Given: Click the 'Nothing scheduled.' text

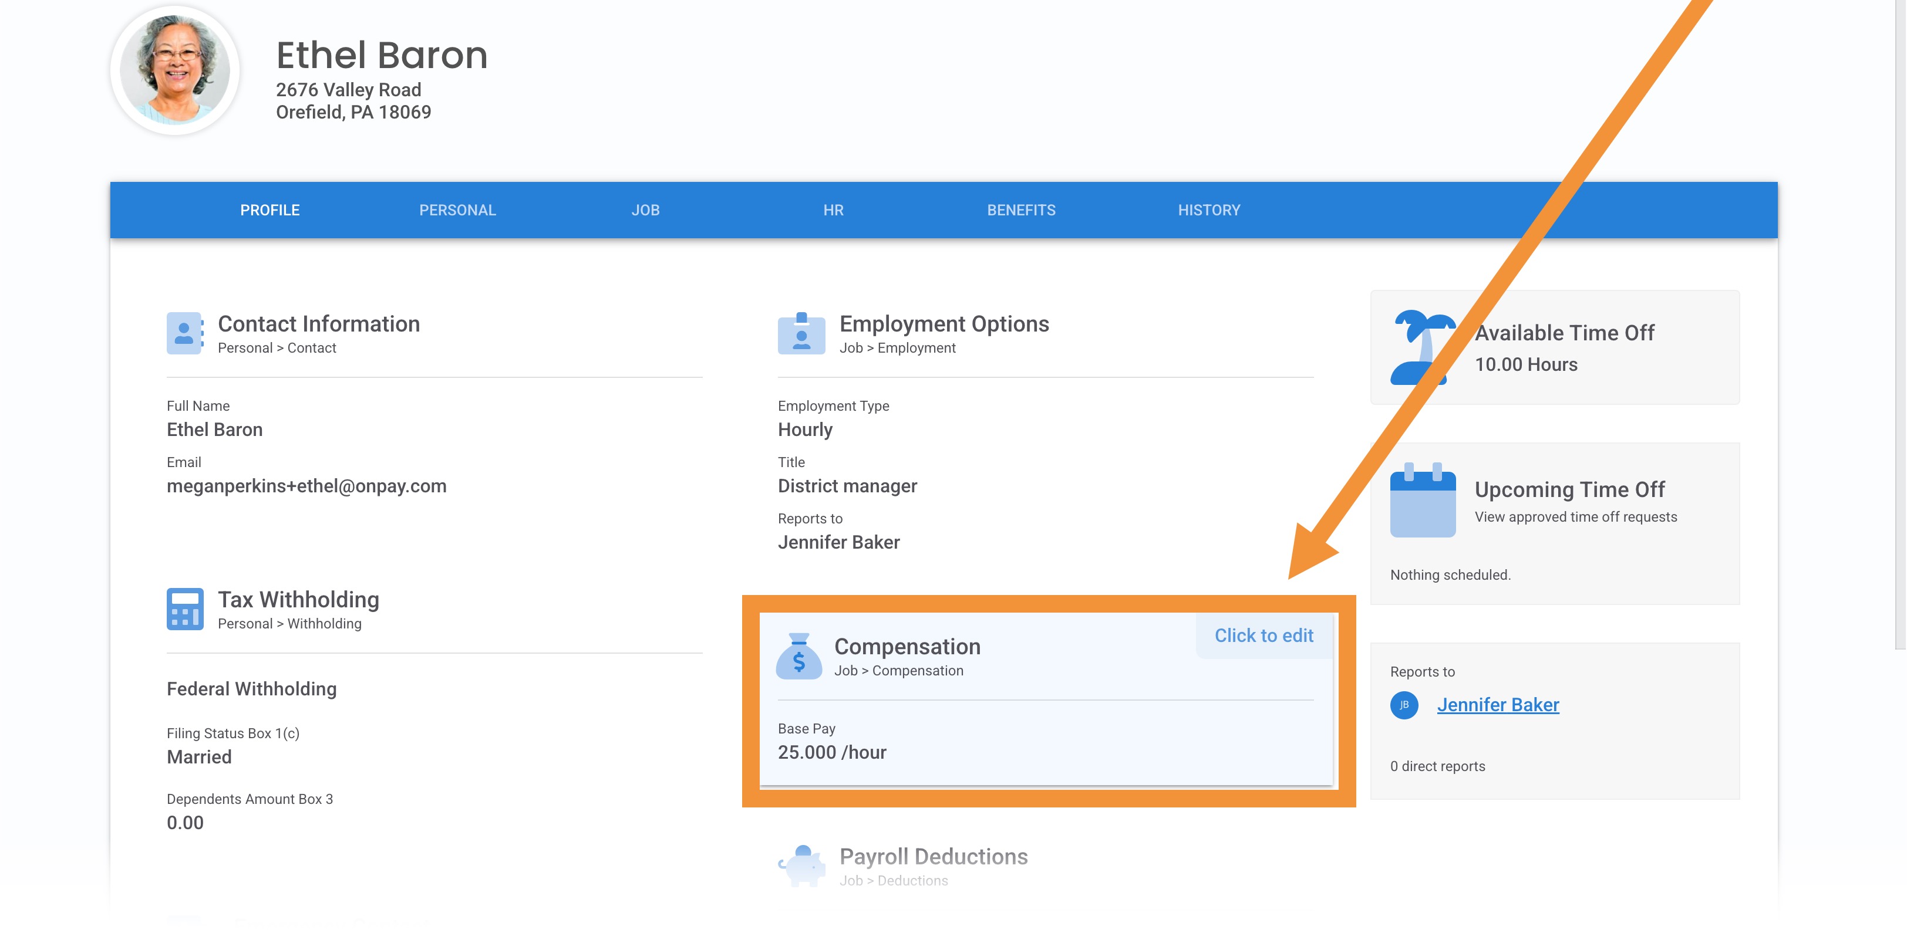Looking at the screenshot, I should pyautogui.click(x=1450, y=575).
